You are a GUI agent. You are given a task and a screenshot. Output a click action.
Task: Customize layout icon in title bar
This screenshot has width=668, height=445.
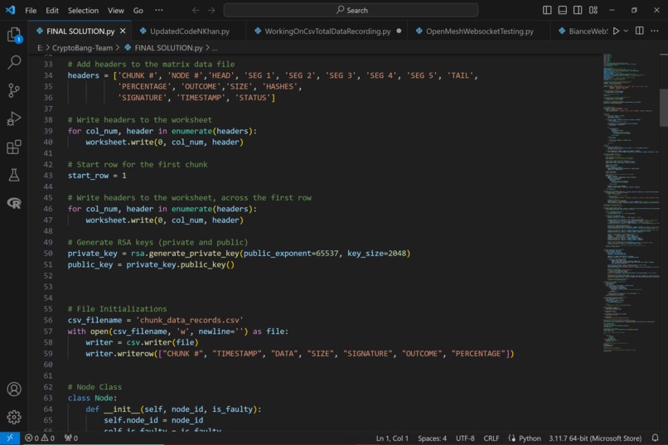click(593, 10)
